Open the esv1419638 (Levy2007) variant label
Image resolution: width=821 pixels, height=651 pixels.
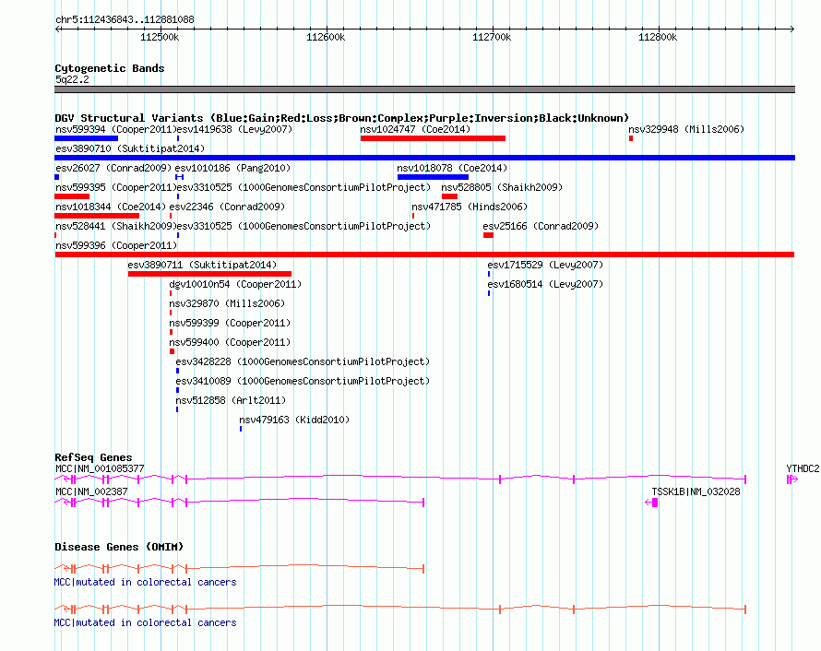coord(234,129)
